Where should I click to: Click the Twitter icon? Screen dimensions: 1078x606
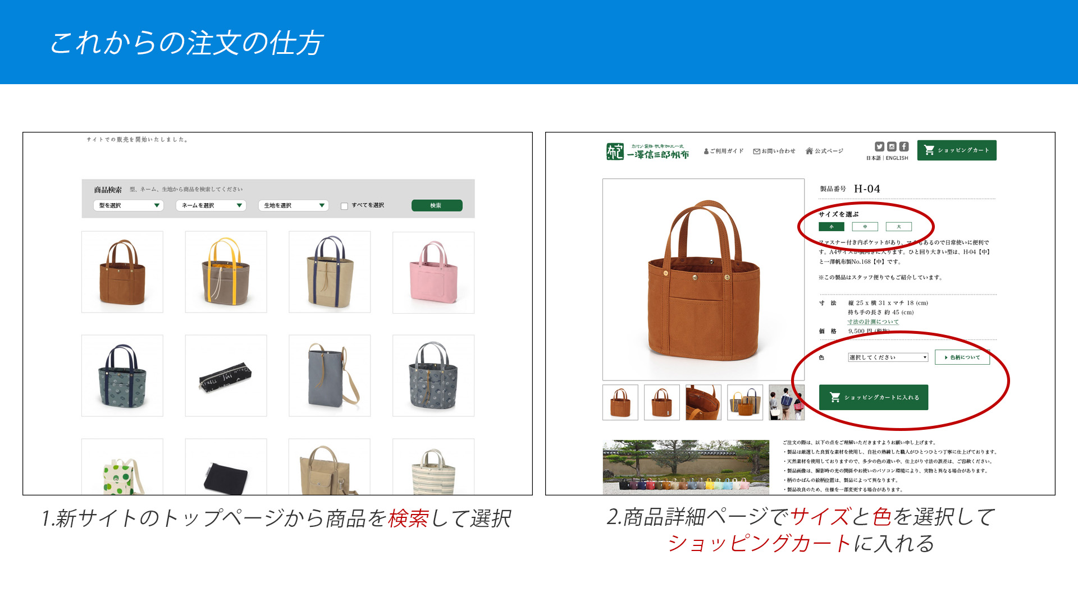click(879, 146)
